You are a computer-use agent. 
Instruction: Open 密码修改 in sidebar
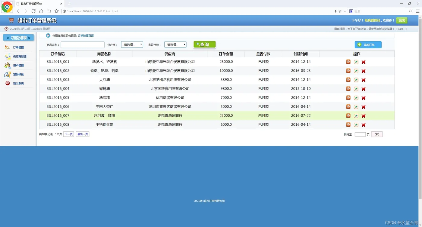pyautogui.click(x=18, y=75)
